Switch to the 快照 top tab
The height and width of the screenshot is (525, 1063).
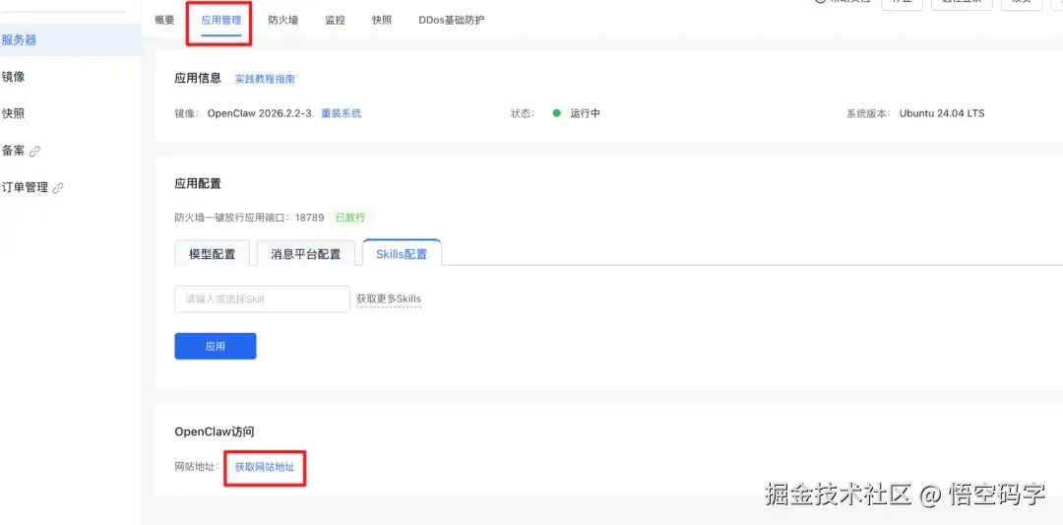tap(382, 21)
